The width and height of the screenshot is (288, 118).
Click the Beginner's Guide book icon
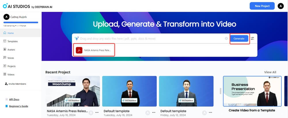pos(7,106)
